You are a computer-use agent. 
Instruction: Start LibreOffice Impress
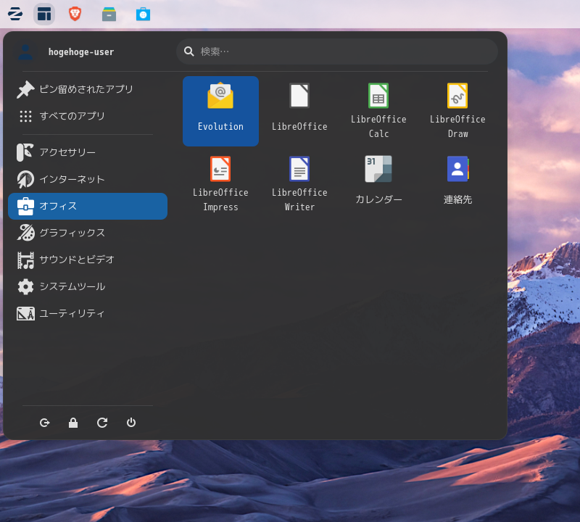(x=220, y=184)
